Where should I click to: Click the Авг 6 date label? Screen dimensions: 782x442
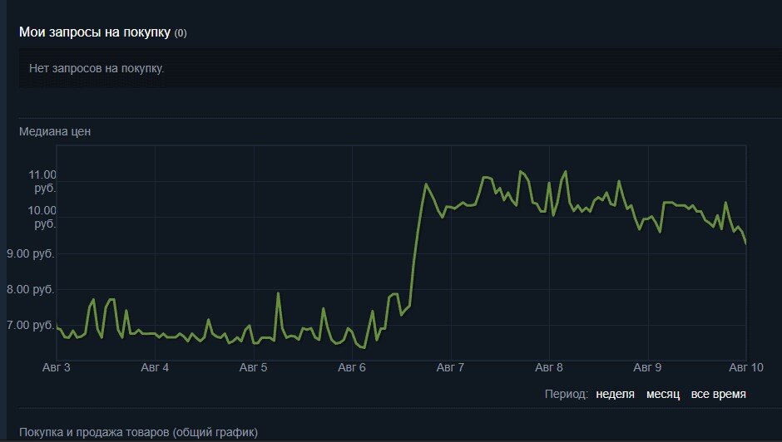click(352, 368)
